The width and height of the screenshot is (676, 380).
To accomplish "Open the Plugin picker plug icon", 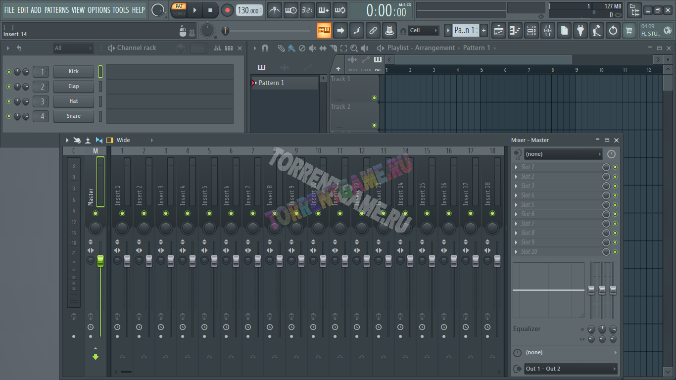I will pyautogui.click(x=580, y=31).
